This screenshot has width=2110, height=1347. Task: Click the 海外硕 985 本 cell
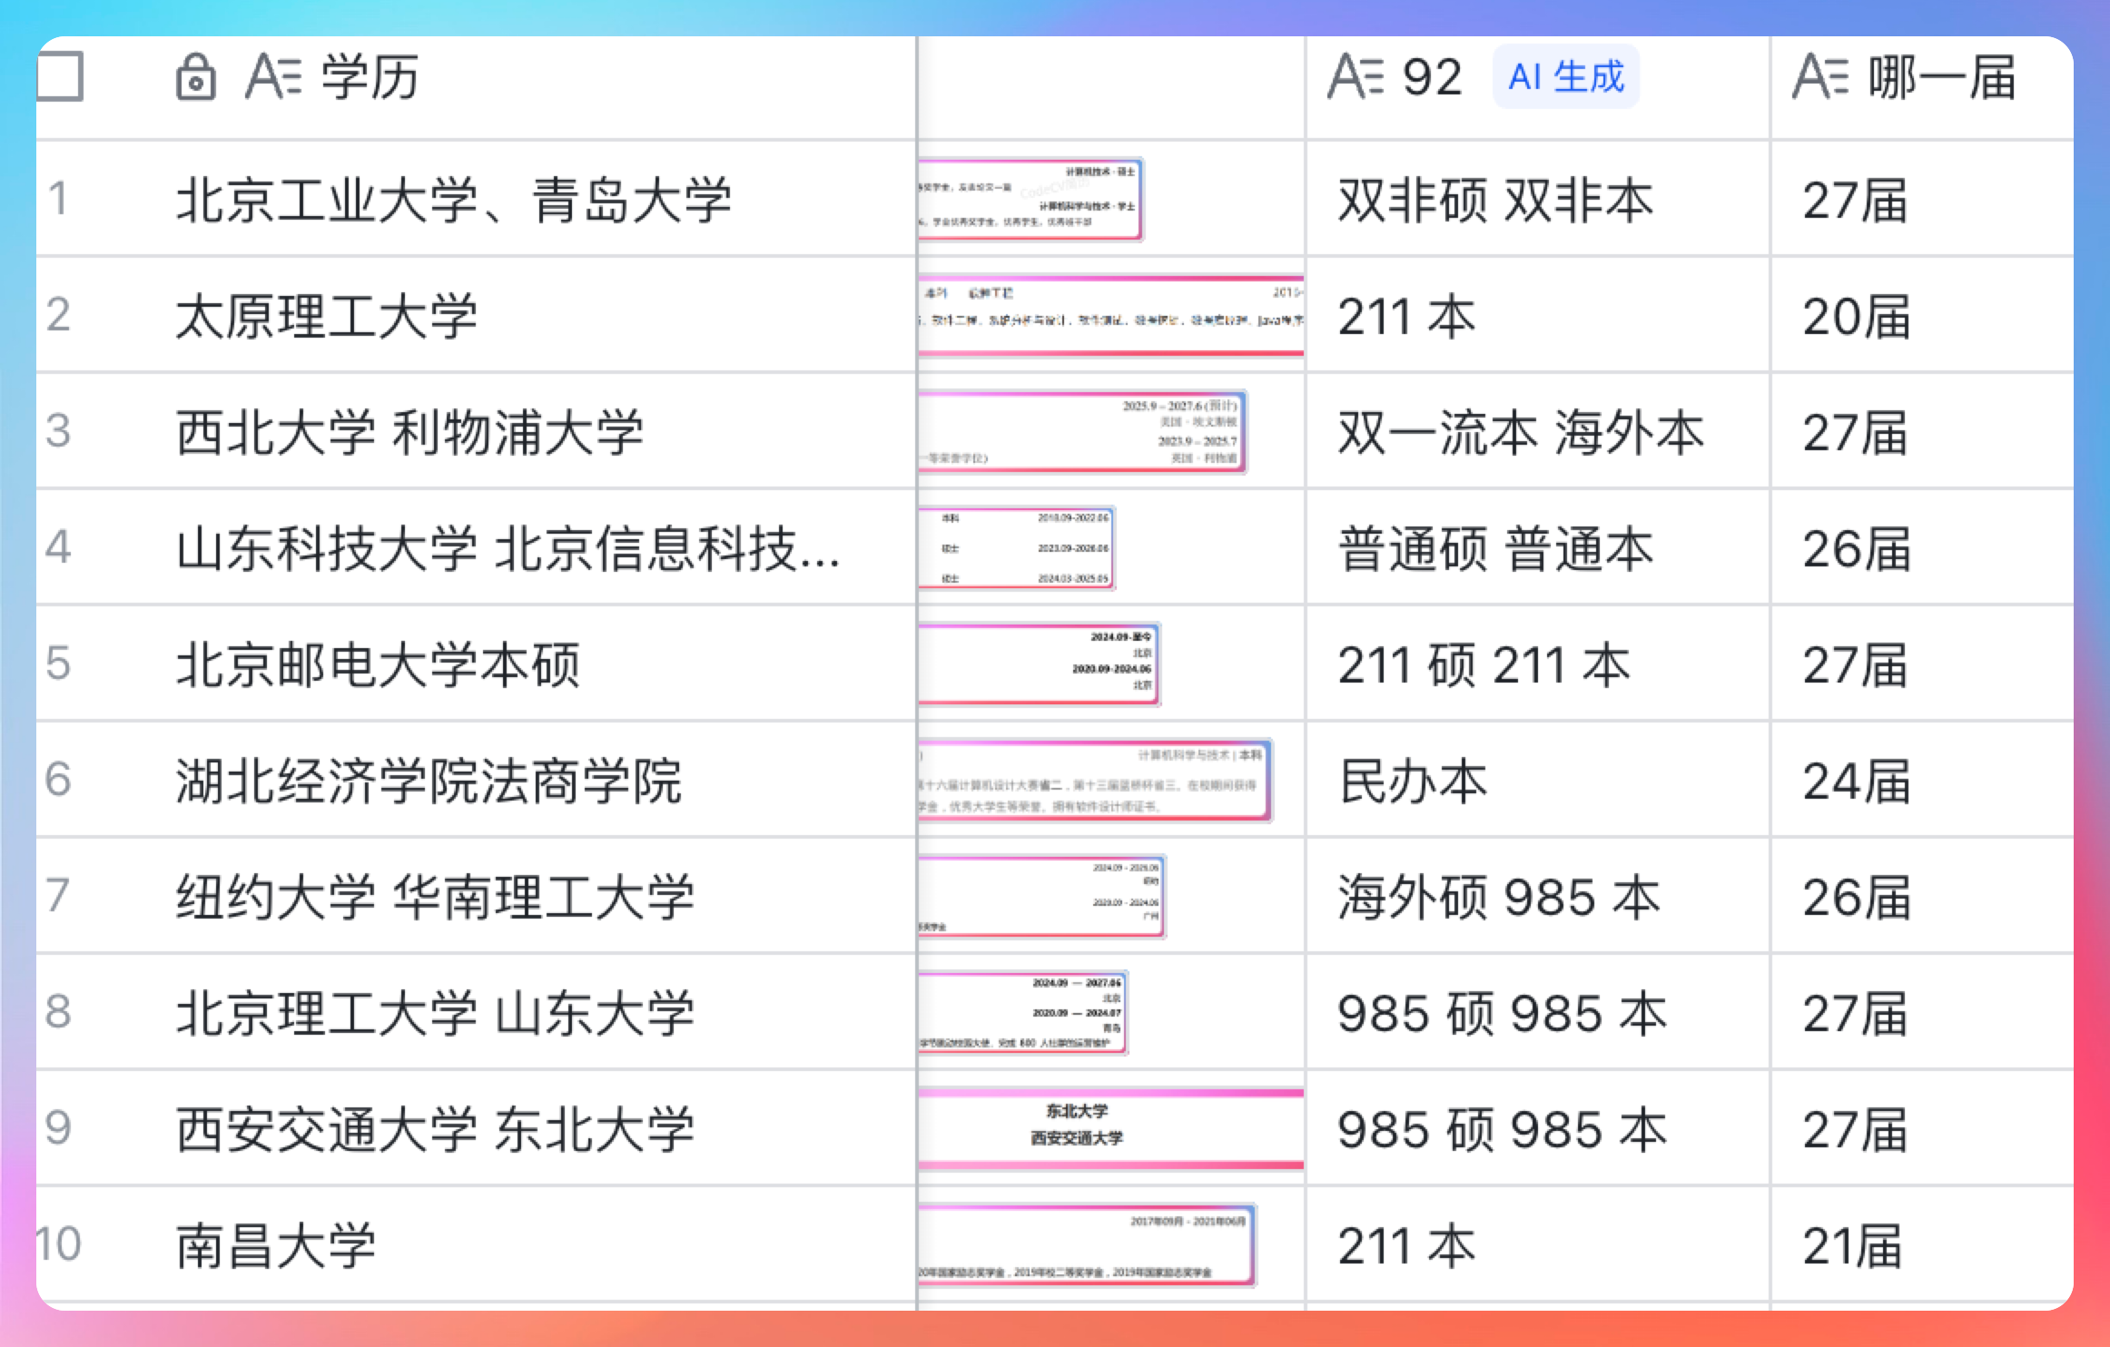1498,896
